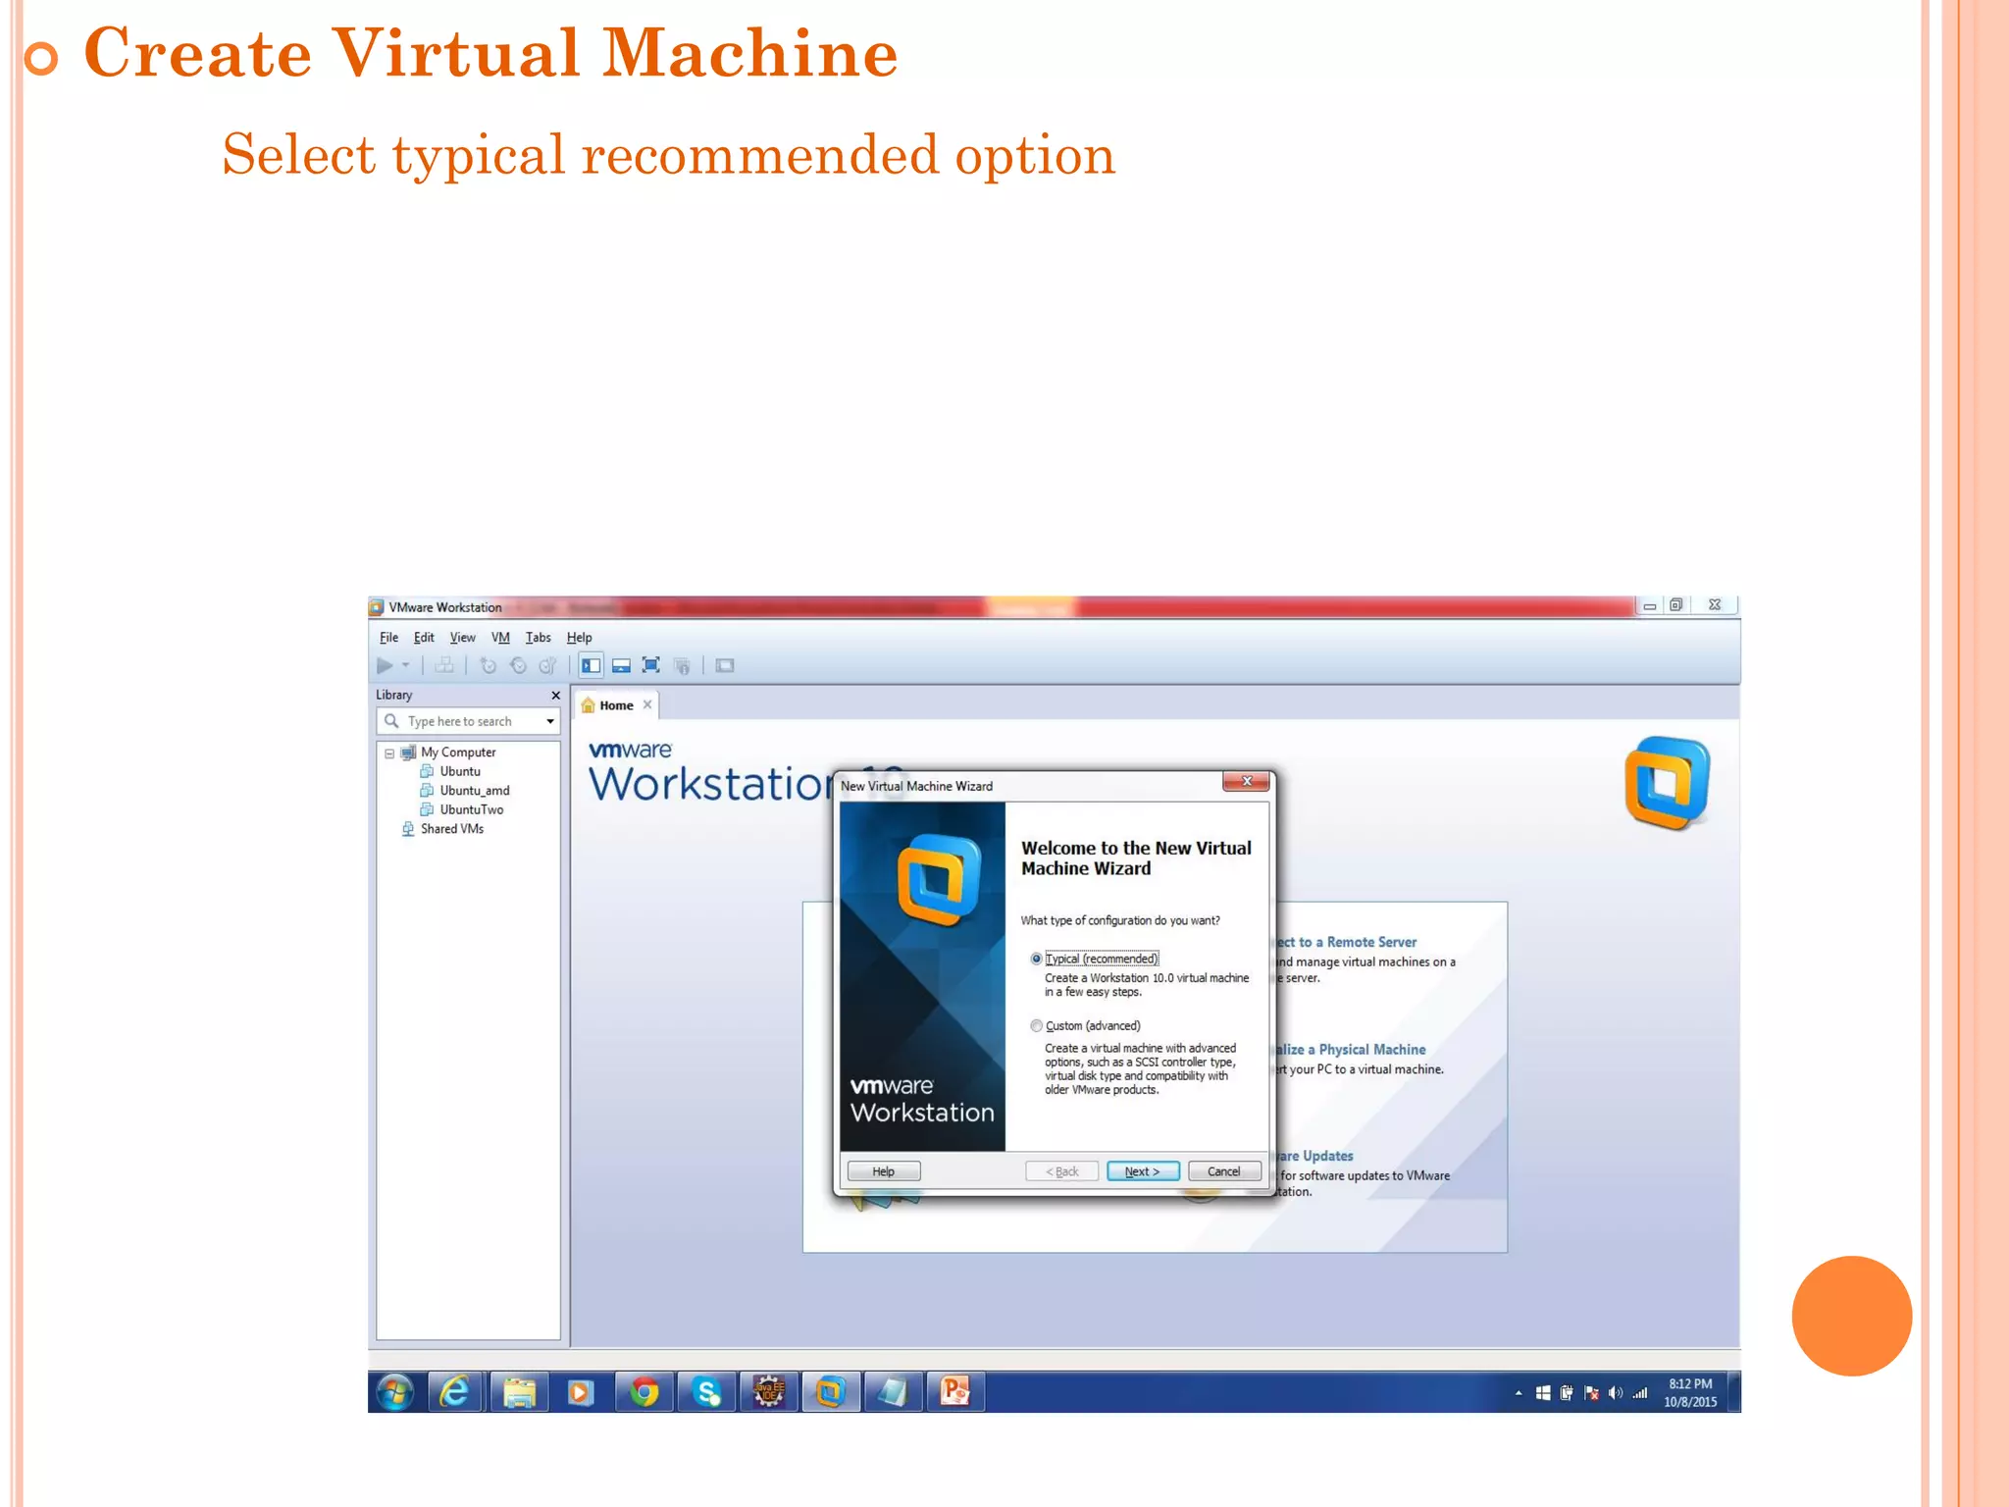Open Google Chrome from the taskbar
2009x1507 pixels.
coord(644,1392)
